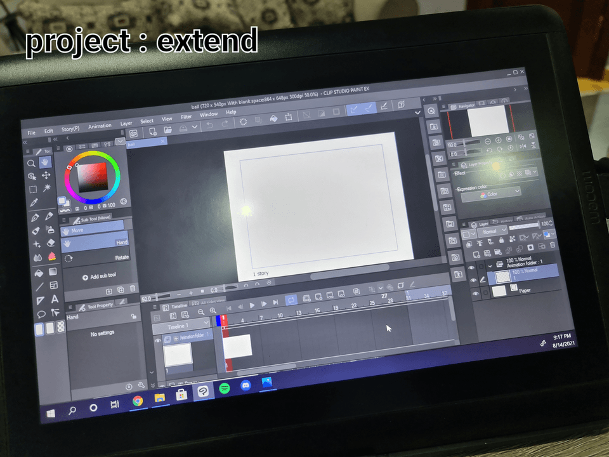This screenshot has width=609, height=457.
Task: Select the Ruler tool
Action: click(x=41, y=301)
